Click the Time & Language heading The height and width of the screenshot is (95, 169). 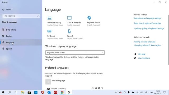click(10, 22)
